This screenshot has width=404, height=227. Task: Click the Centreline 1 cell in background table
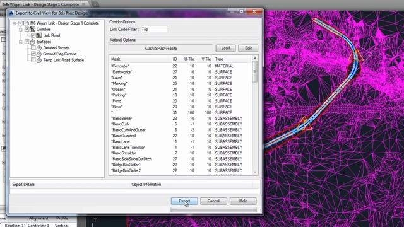point(39,225)
